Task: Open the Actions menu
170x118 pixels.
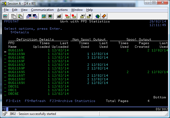Action: click(x=62, y=10)
